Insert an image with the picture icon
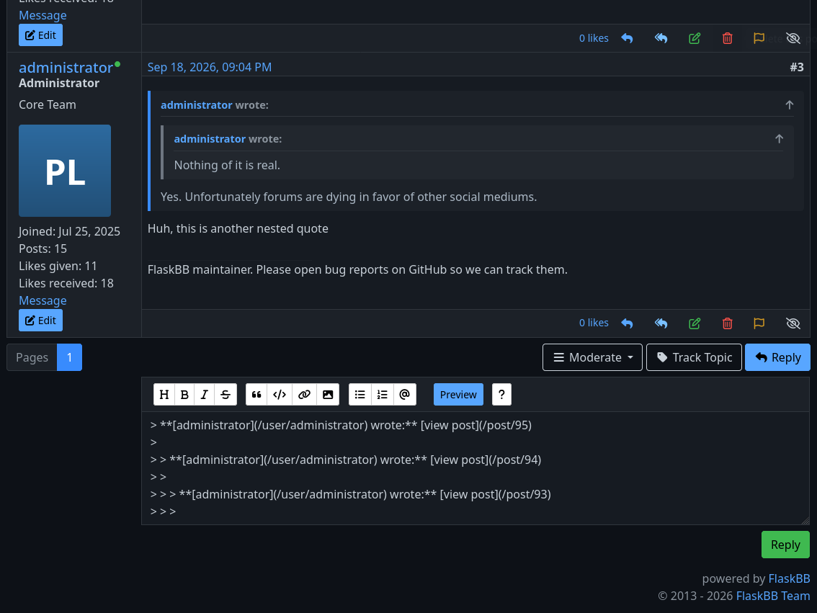Viewport: 817px width, 613px height. point(328,394)
